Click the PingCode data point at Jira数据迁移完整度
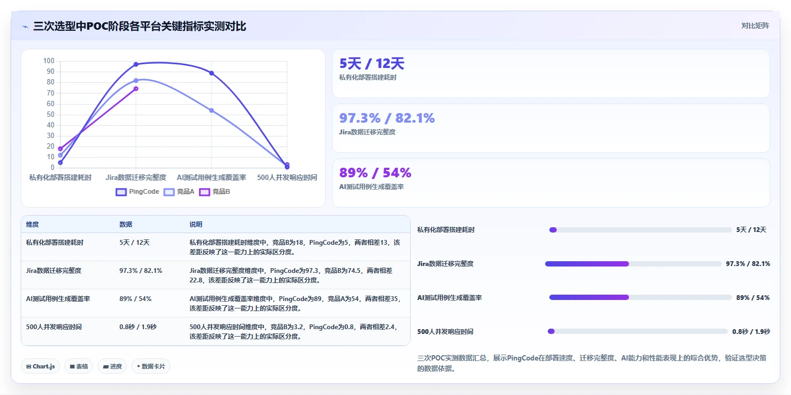This screenshot has height=395, width=791. tap(136, 64)
